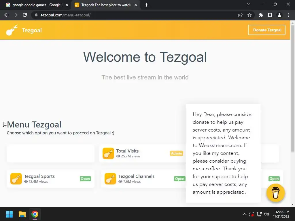Click the Chrome icon in the taskbar
This screenshot has height=221, width=295.
tap(35, 214)
